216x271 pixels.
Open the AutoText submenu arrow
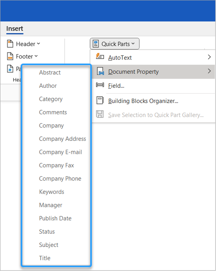209,57
